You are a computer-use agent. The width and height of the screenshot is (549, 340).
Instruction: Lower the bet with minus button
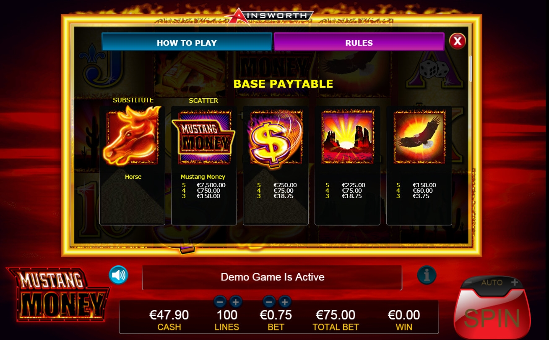[x=269, y=301]
